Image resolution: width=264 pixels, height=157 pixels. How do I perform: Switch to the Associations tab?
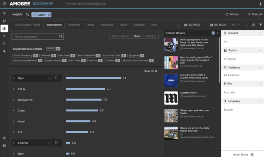pyautogui.click(x=54, y=25)
